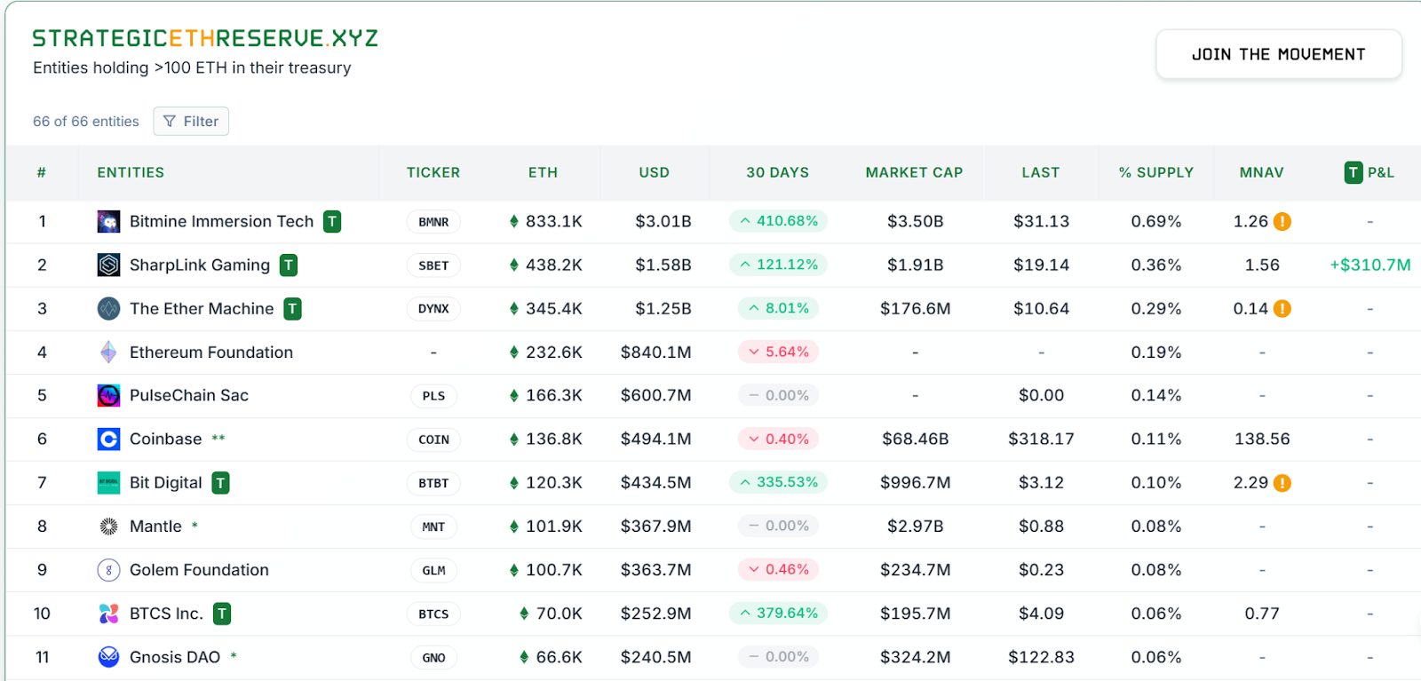Select the Ethereum Foundation diamond logo
The image size is (1421, 681).
tap(107, 352)
